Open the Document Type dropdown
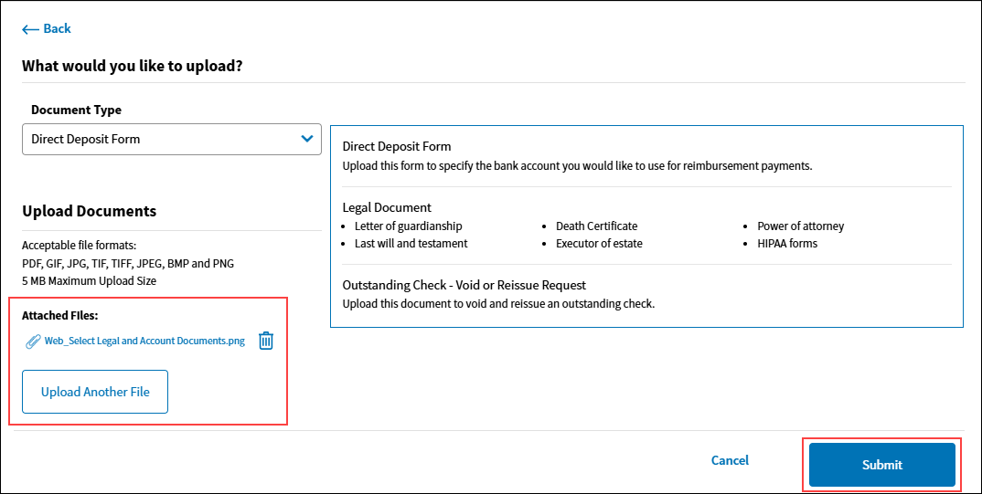982x494 pixels. point(172,139)
